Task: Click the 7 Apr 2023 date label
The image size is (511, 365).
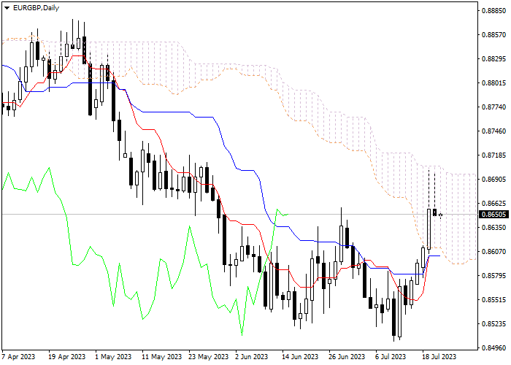Action: (x=19, y=357)
